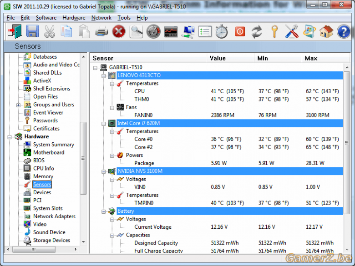Select Passwords in the sidebar
The height and width of the screenshot is (266, 355).
coord(45,120)
